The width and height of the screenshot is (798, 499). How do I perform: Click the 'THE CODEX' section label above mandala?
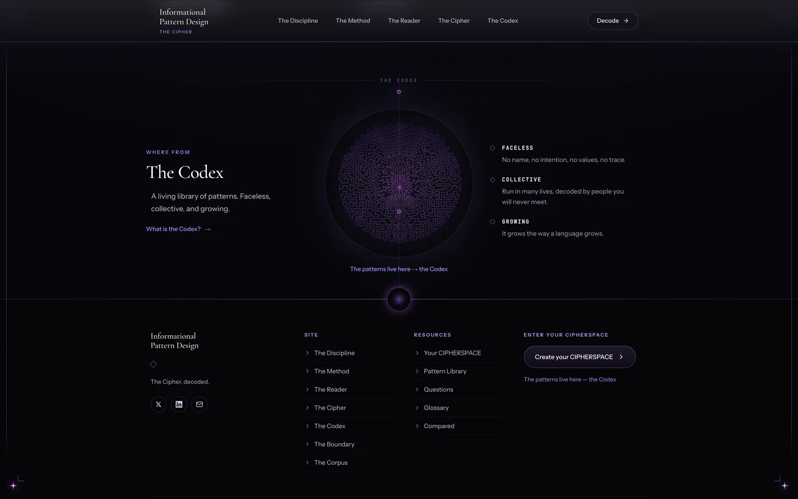pyautogui.click(x=399, y=80)
